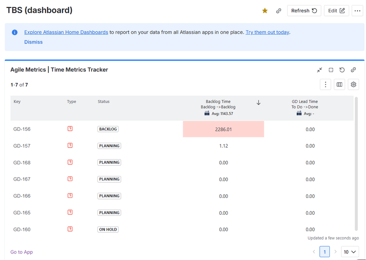This screenshot has height=260, width=366.
Task: Sort by the Status column header
Action: (x=104, y=102)
